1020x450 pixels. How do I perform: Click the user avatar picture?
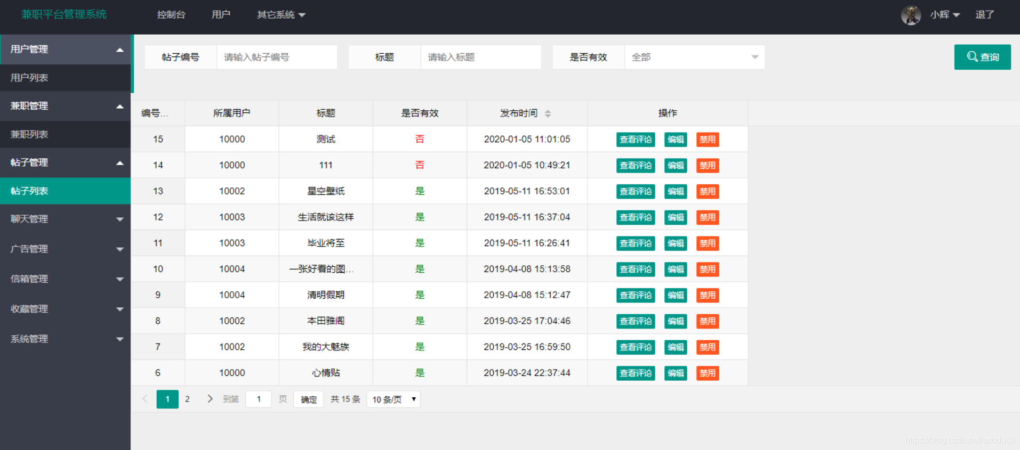pyautogui.click(x=911, y=15)
